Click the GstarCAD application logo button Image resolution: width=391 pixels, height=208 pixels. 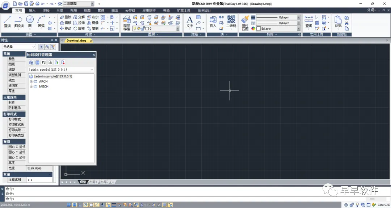6,5
